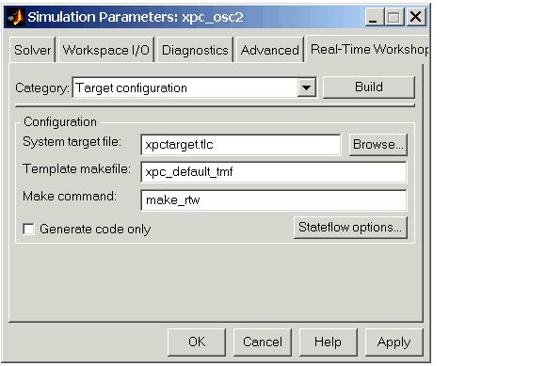Viewport: 546px width, 366px height.
Task: Switch to the Solver tab
Action: pos(32,50)
